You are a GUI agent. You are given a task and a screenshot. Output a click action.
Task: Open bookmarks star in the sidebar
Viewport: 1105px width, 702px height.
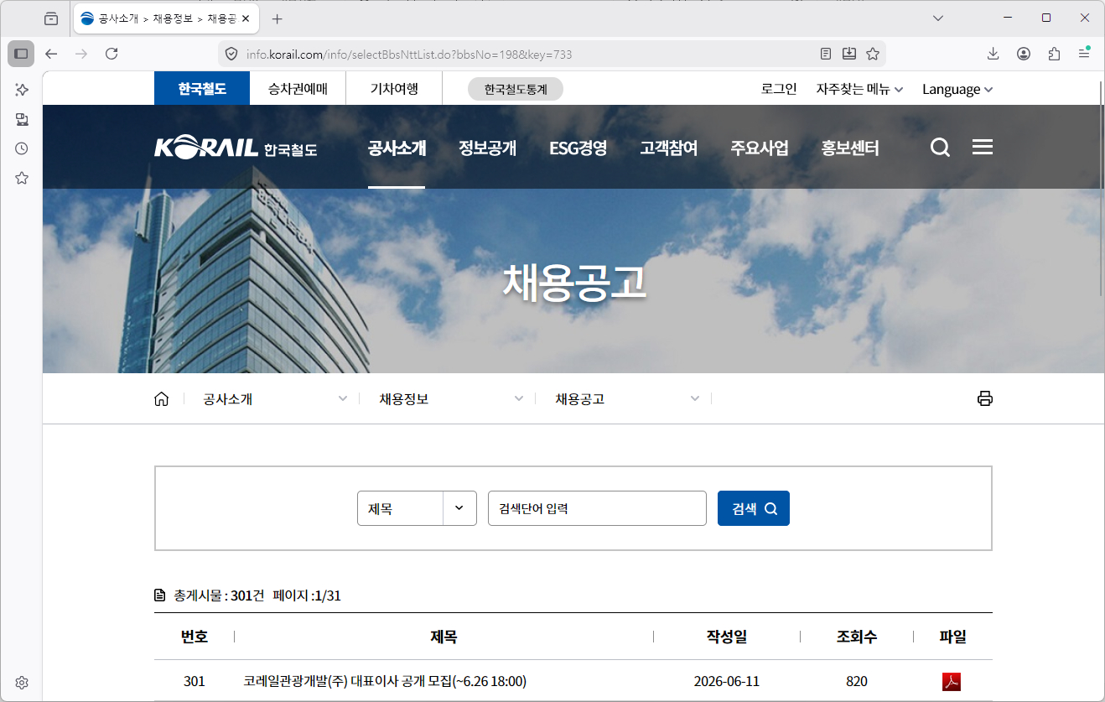tap(22, 178)
